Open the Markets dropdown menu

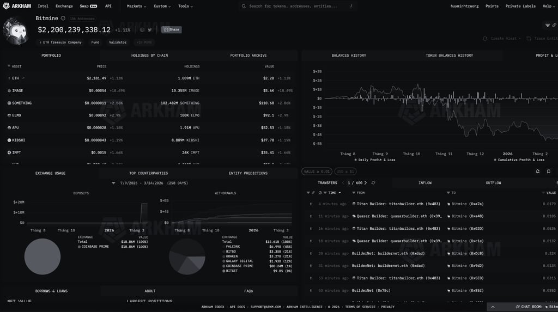coord(136,6)
